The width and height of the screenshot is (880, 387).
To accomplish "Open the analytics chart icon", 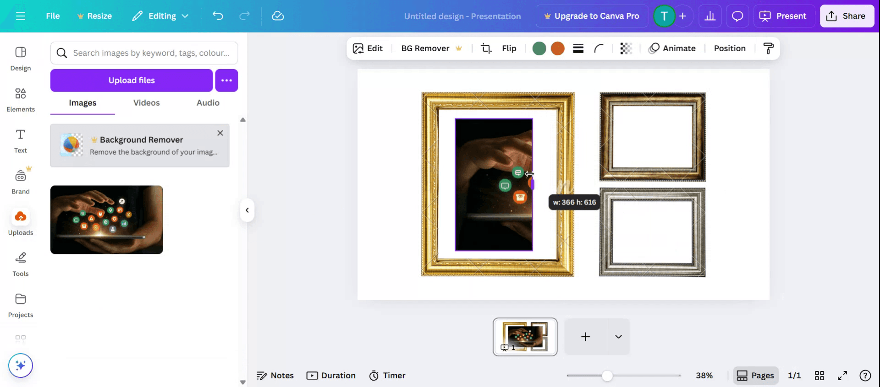I will click(710, 16).
